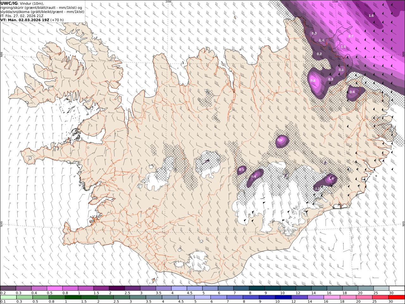Pick upper legend swatch labeled 10
Viewport: 405px width, 304px height.
[x=288, y=288]
